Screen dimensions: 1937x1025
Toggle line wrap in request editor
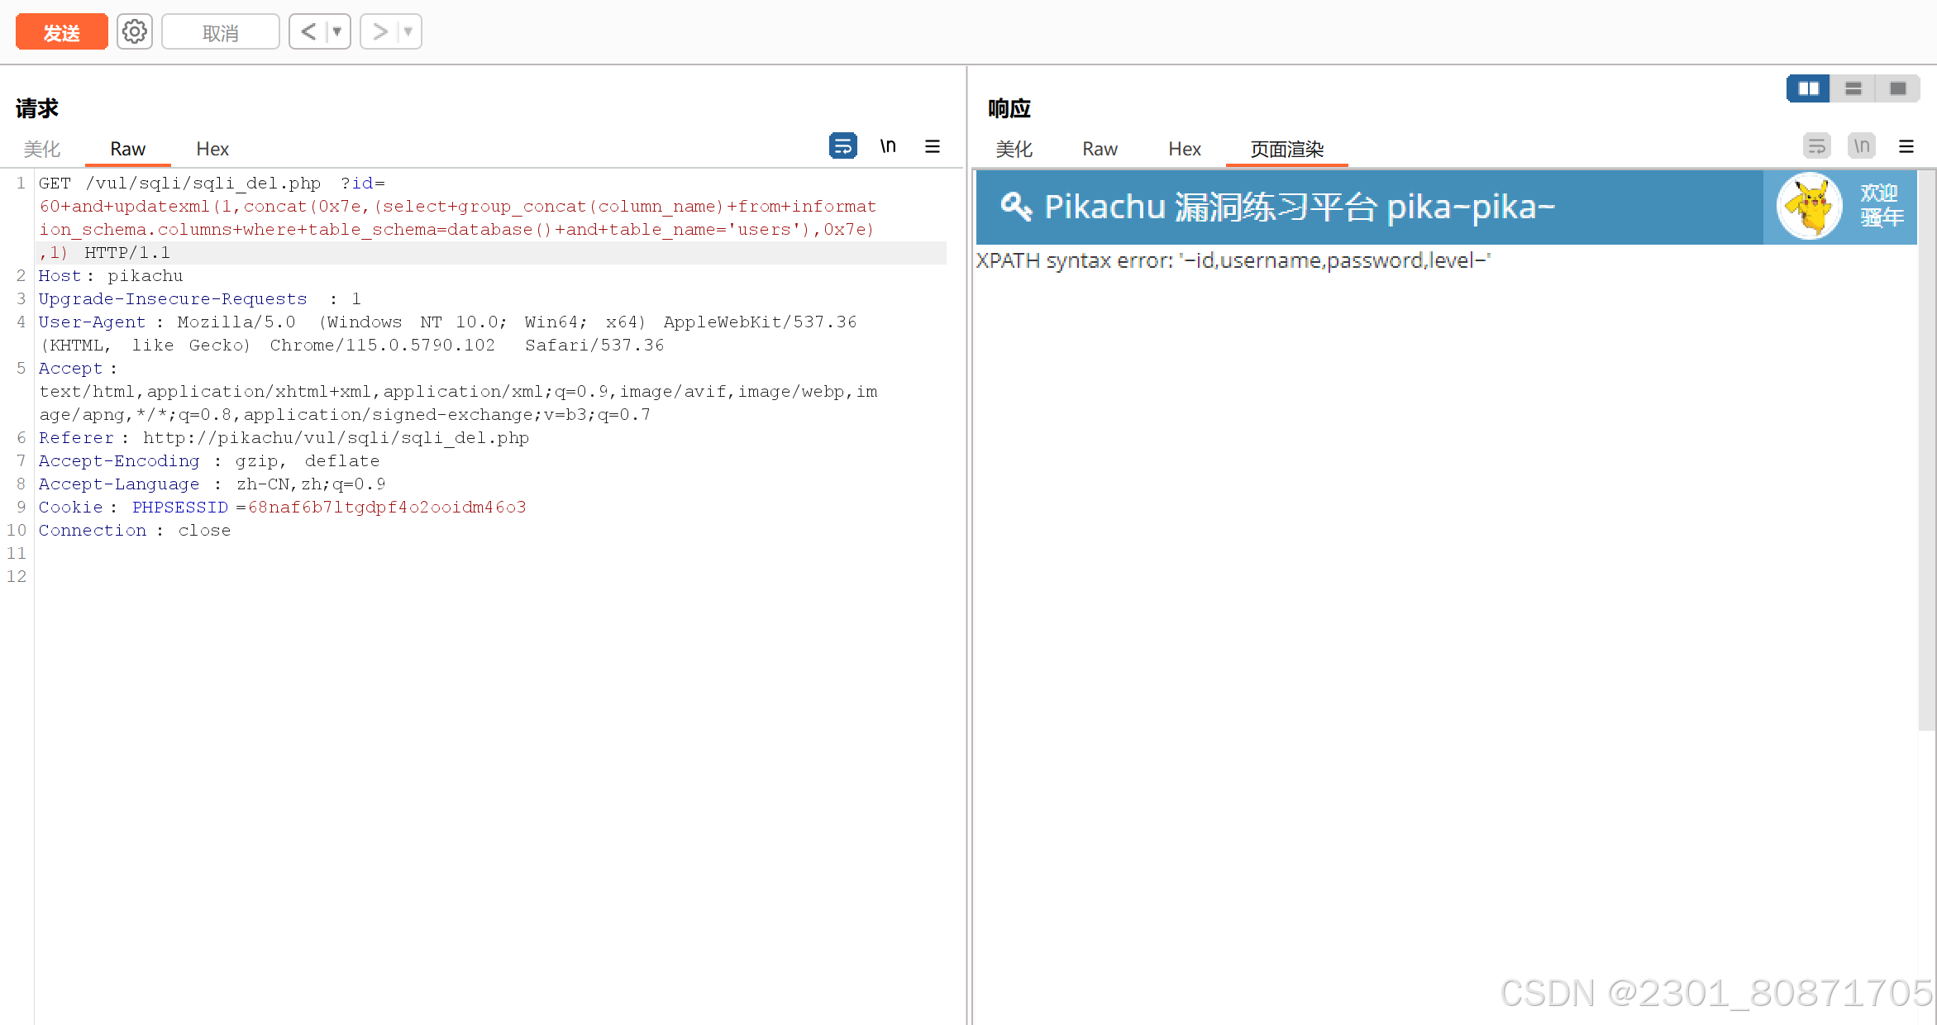pos(842,146)
